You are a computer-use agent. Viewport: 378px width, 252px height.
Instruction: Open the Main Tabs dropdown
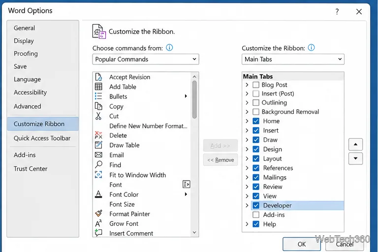click(x=293, y=60)
